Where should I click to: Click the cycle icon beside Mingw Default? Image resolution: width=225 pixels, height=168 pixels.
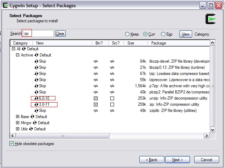click(x=35, y=123)
